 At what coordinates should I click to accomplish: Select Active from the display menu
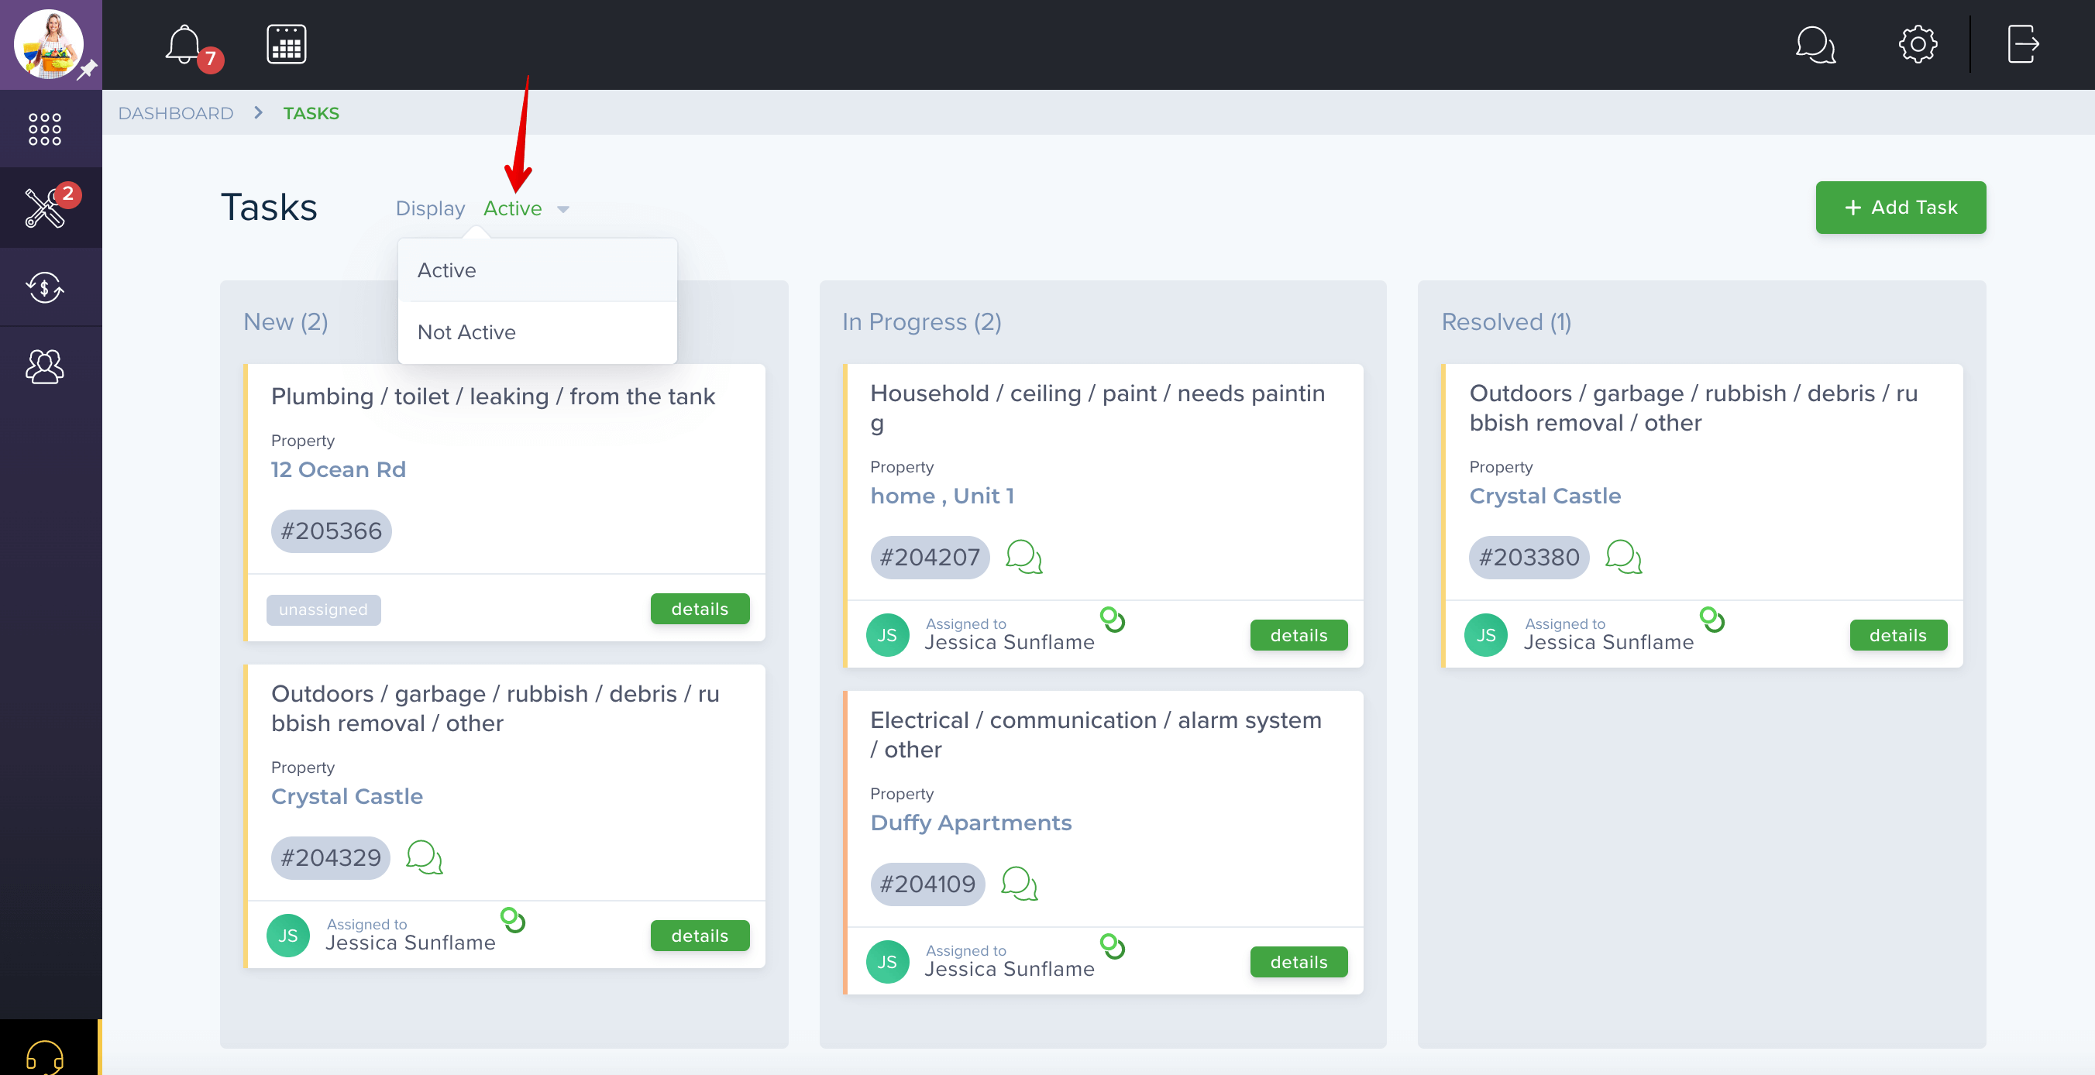pos(537,270)
